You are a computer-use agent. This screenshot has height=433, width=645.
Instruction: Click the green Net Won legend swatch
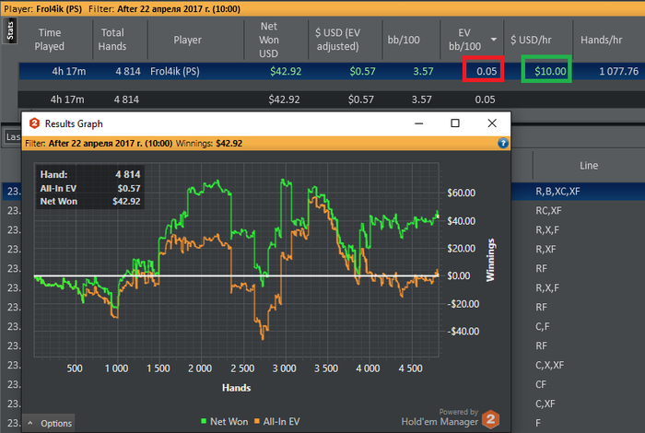coord(204,421)
